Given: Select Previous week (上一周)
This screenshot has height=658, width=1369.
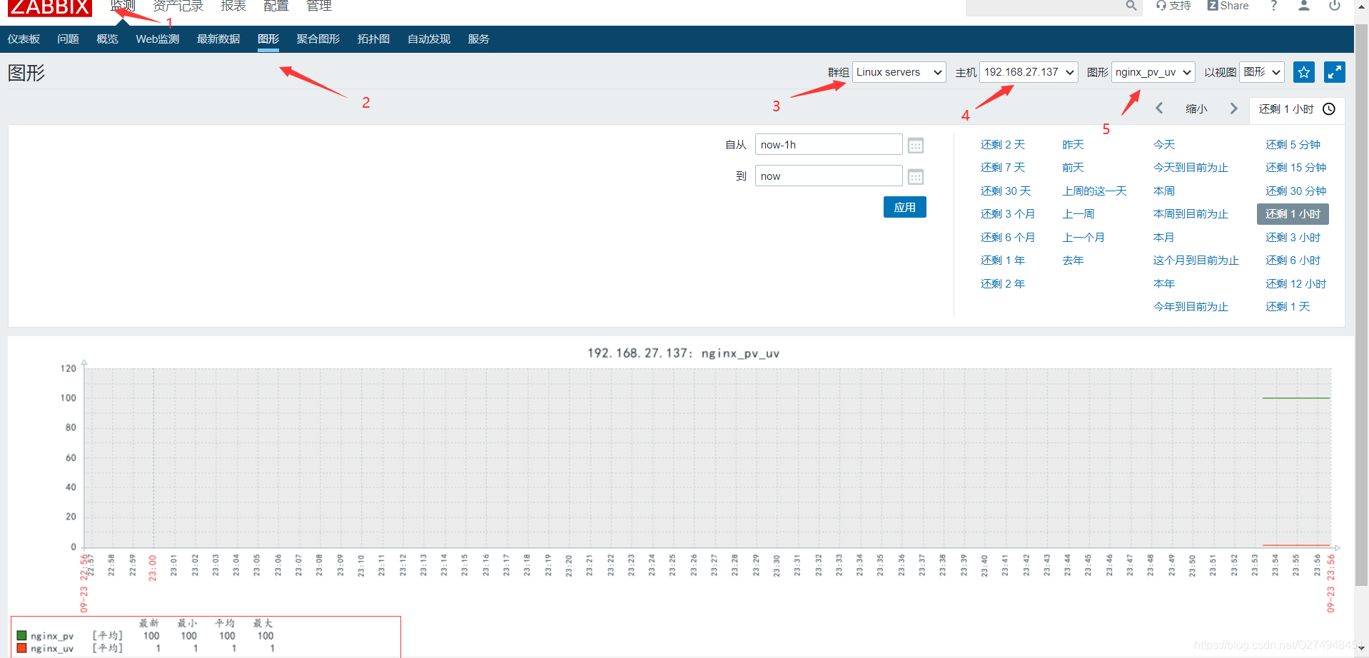Looking at the screenshot, I should pyautogui.click(x=1078, y=214).
